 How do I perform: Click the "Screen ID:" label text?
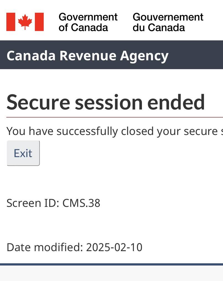point(33,203)
